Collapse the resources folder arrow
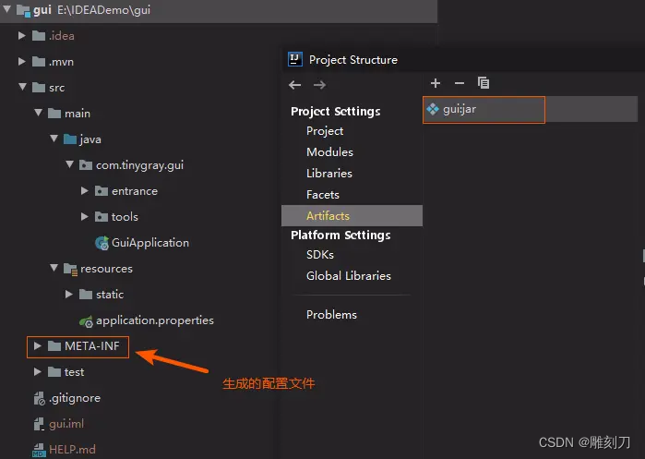Viewport: 645px width, 459px height. click(x=54, y=268)
